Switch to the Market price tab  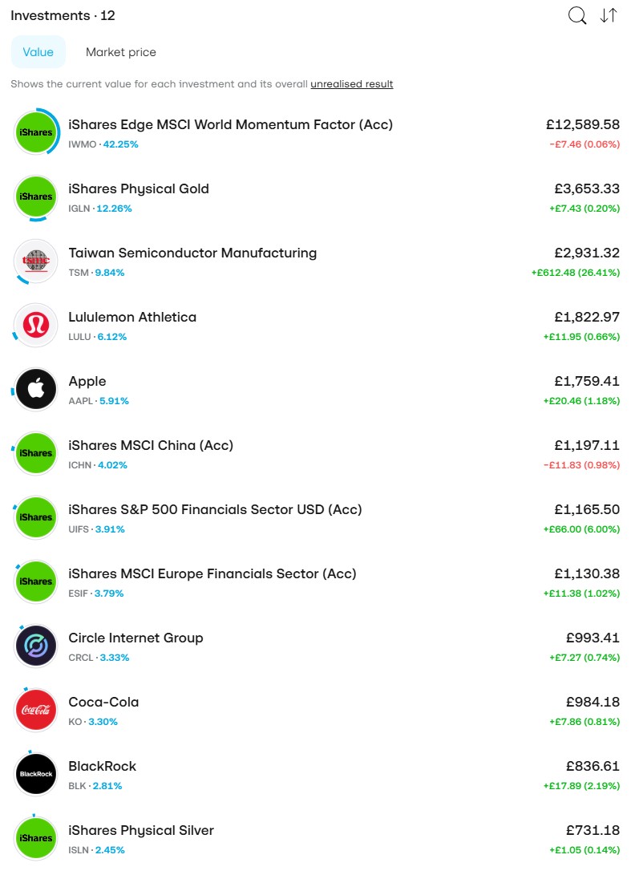coord(121,52)
